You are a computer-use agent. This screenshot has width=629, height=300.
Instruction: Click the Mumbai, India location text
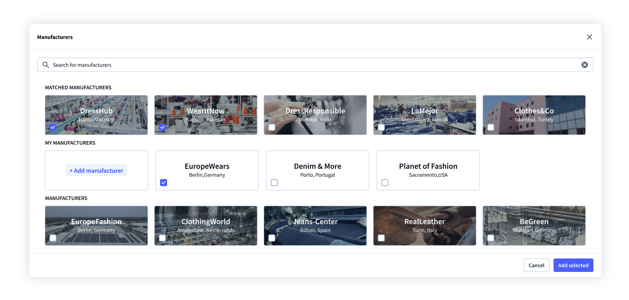pos(315,120)
